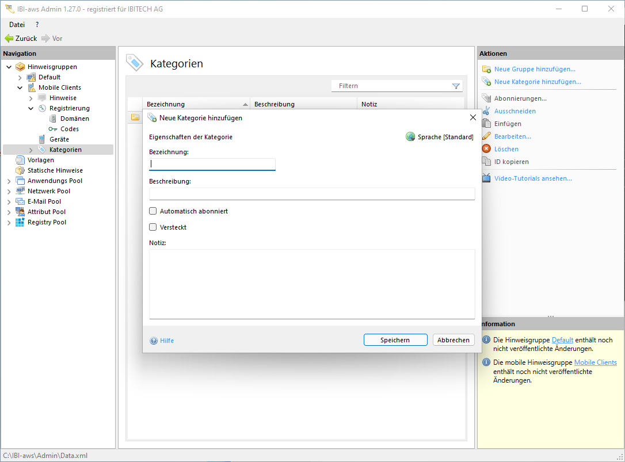
Task: Click the scissors icon for Ausschneiden
Action: coord(486,111)
